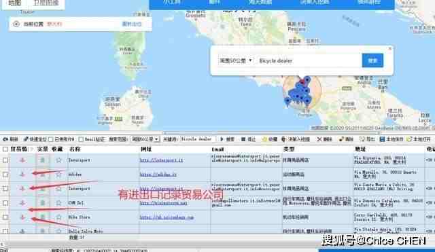Open the 实景 street view icon for Adidas
The width and height of the screenshot is (435, 252).
(x=42, y=175)
